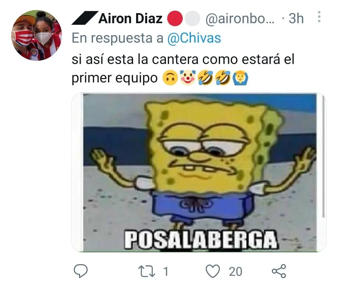Image resolution: width=338 pixels, height=288 pixels.
Task: Click the white circle emoji beside name
Action: [x=192, y=18]
